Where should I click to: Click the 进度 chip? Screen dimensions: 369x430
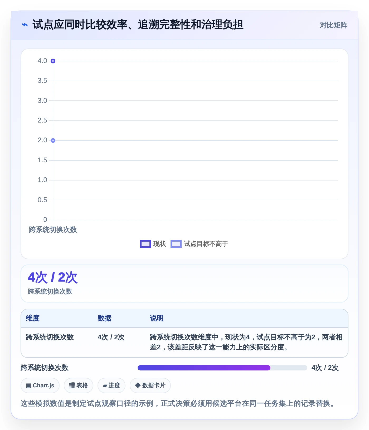click(x=111, y=385)
